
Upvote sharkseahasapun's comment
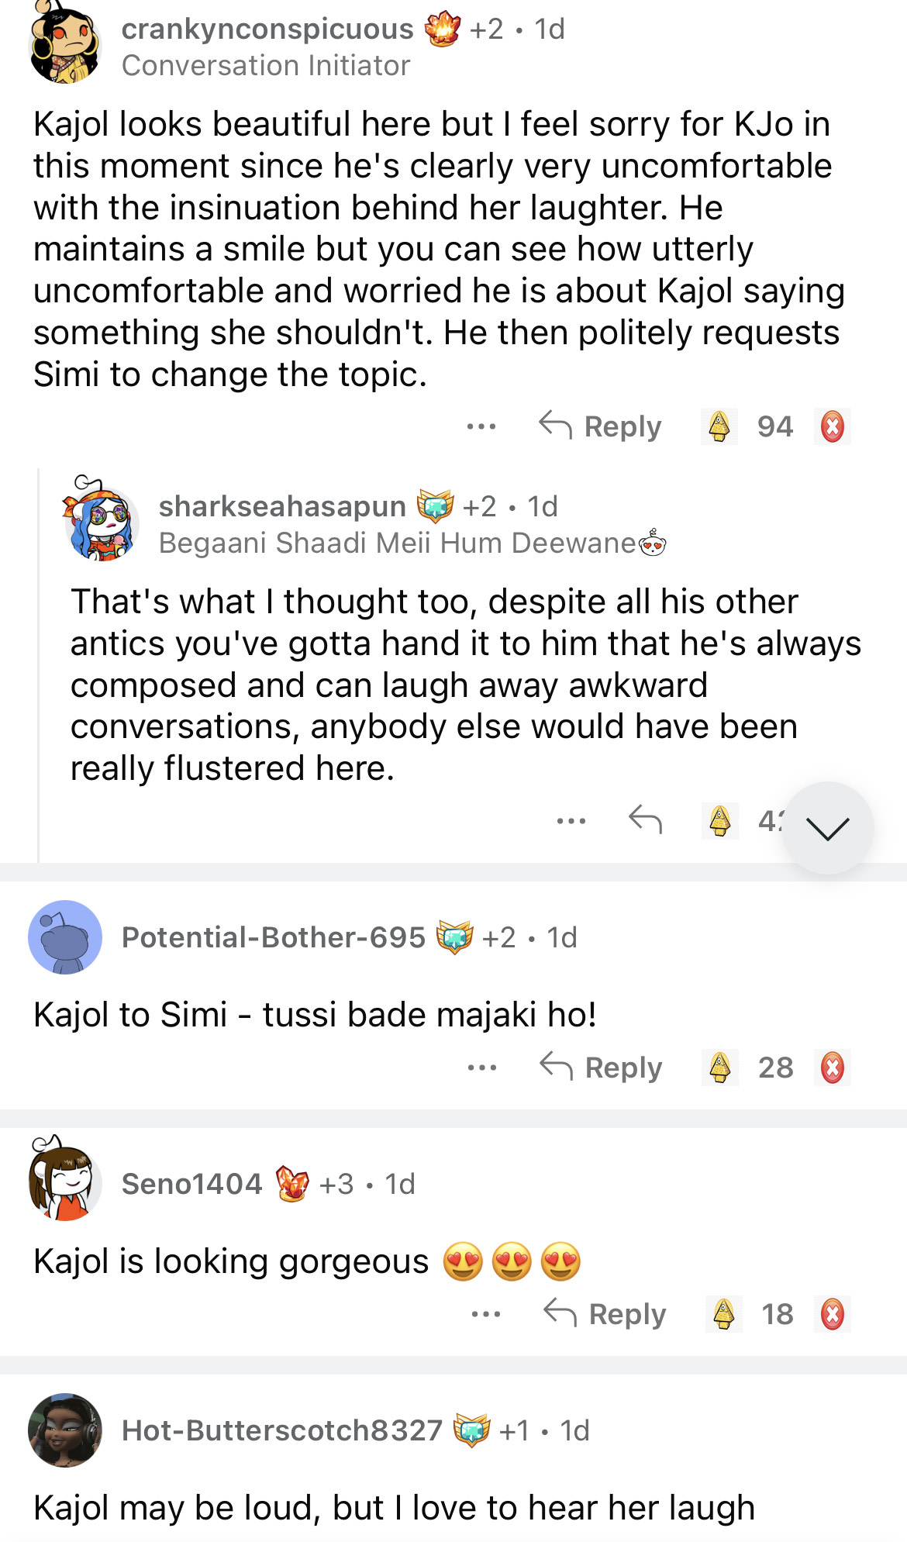tap(719, 820)
